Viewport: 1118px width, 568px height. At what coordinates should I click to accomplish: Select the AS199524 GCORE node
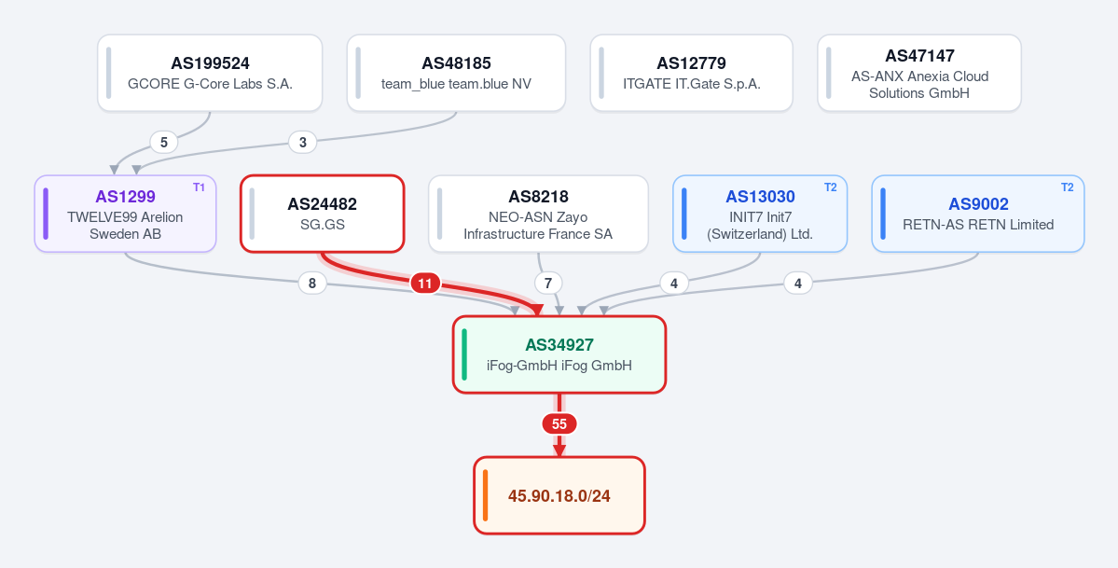click(210, 73)
